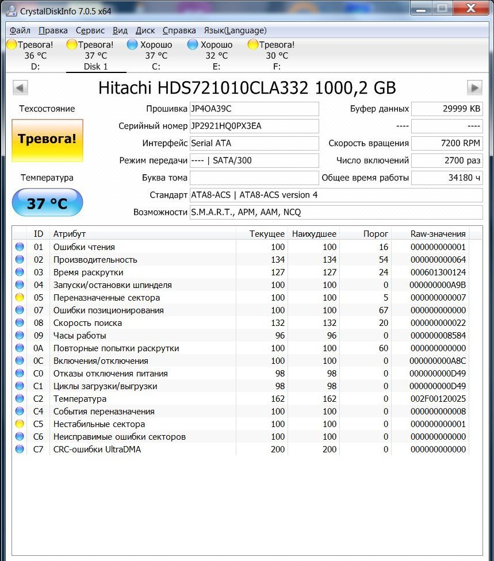Open the Вид menu
Image resolution: width=494 pixels, height=561 pixels.
(x=120, y=30)
